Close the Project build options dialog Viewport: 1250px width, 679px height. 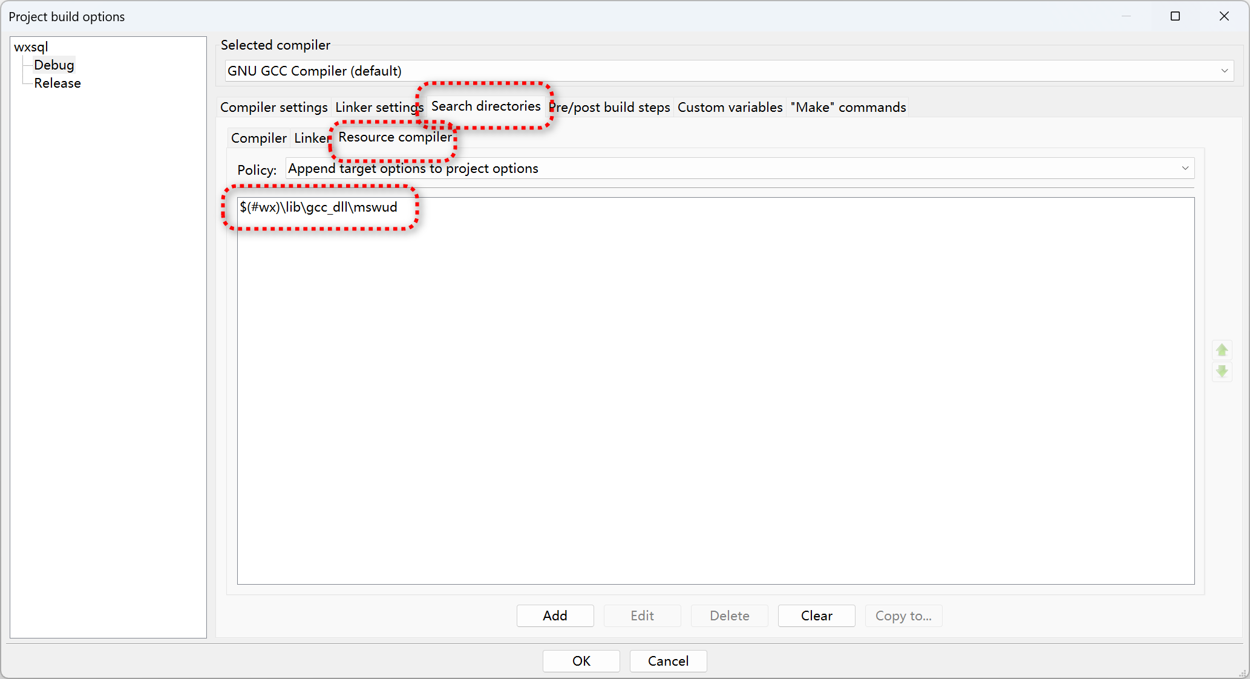pyautogui.click(x=1224, y=16)
